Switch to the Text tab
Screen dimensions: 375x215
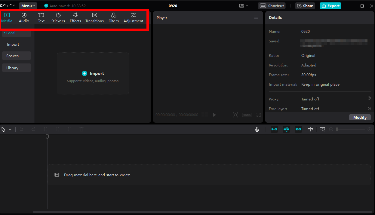(41, 18)
